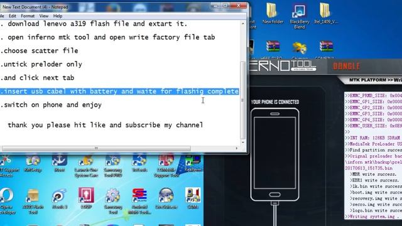Viewport: 402px width, 226px height.
Task: Click the '>>EMMC_GP1_SIZE' log line
Action: [x=373, y=102]
